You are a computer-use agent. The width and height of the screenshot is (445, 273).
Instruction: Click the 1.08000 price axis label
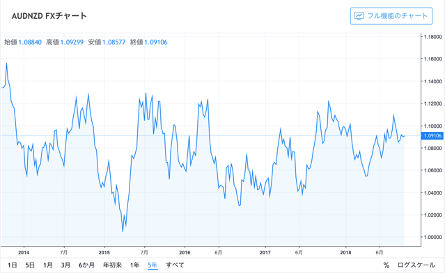(432, 148)
